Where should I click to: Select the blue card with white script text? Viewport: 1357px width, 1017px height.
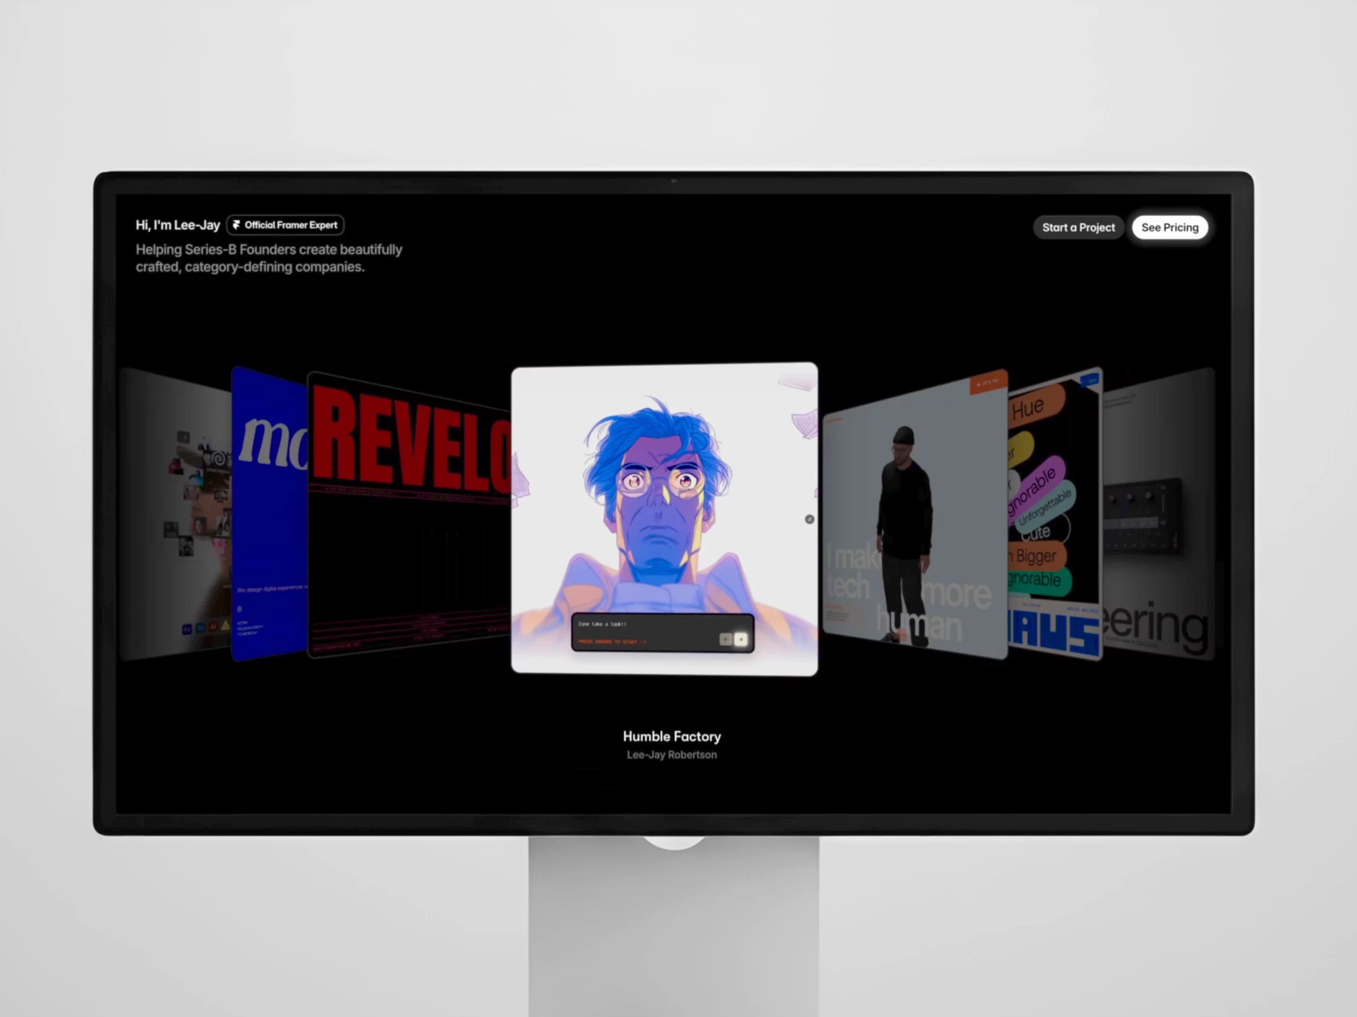click(269, 514)
